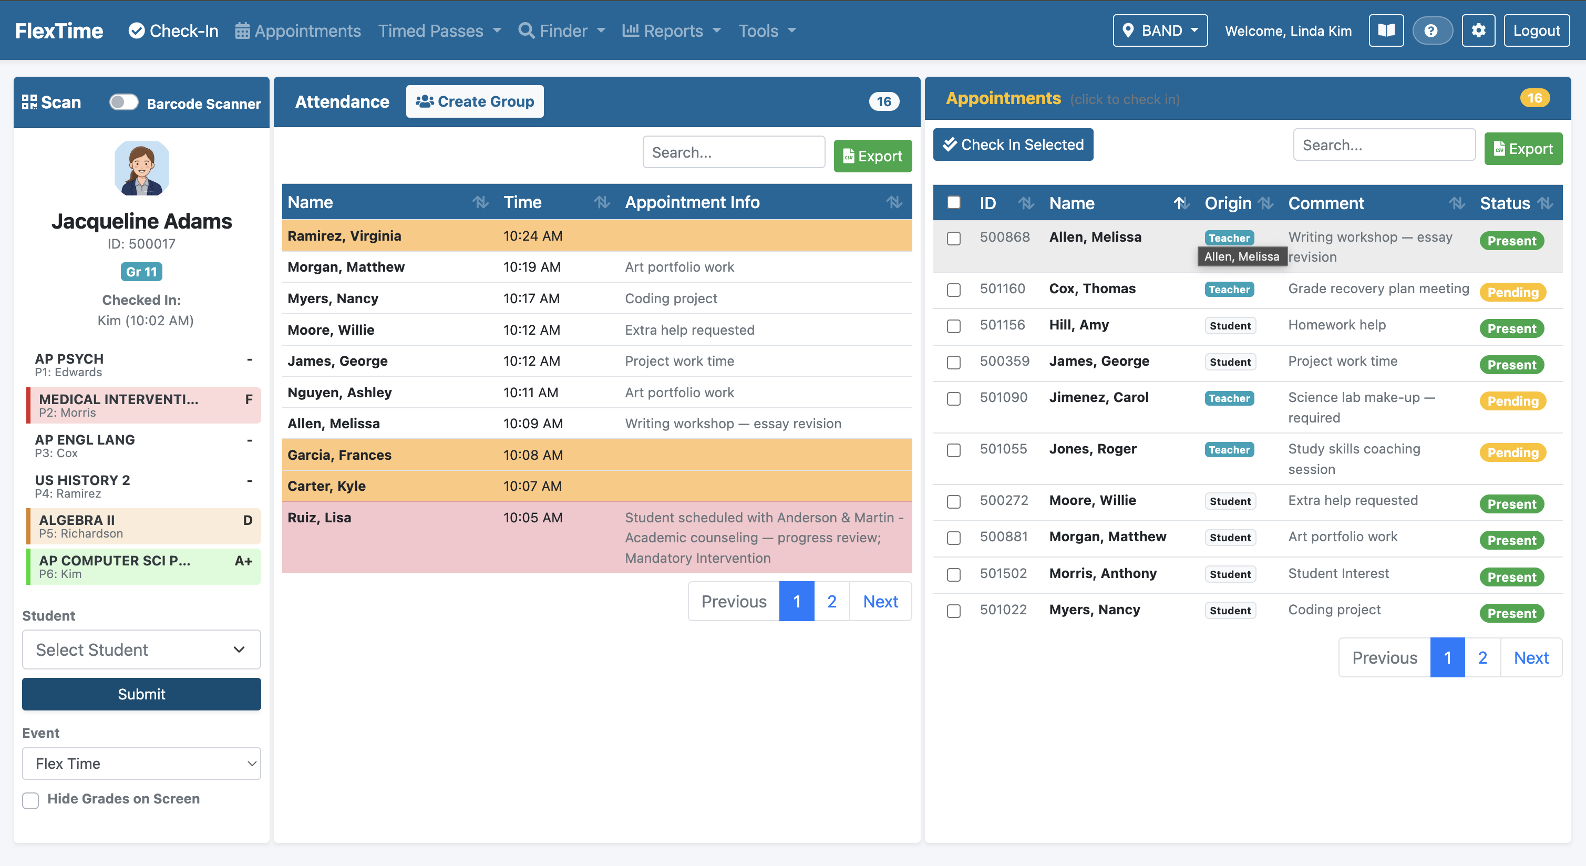Image resolution: width=1586 pixels, height=866 pixels.
Task: Click Next in appointments pagination
Action: point(1531,657)
